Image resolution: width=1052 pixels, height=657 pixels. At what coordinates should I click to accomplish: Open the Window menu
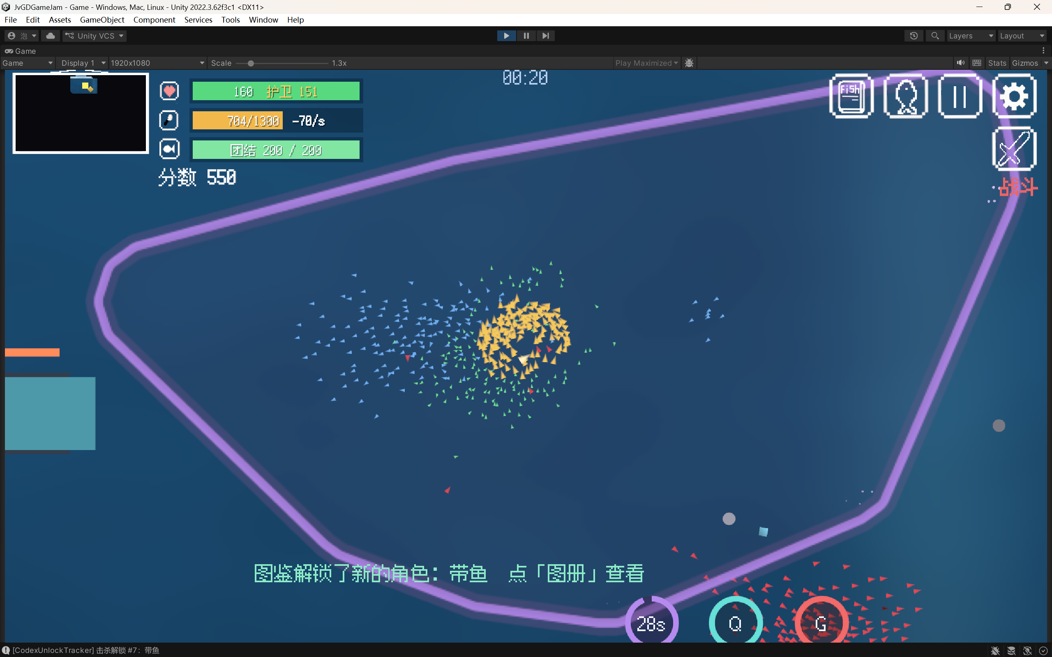point(263,20)
